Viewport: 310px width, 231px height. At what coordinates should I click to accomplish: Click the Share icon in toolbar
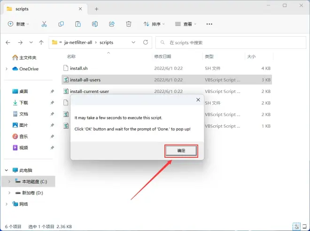click(112, 24)
